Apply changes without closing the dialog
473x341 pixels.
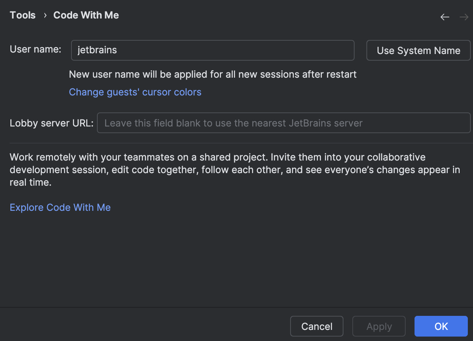pyautogui.click(x=379, y=326)
